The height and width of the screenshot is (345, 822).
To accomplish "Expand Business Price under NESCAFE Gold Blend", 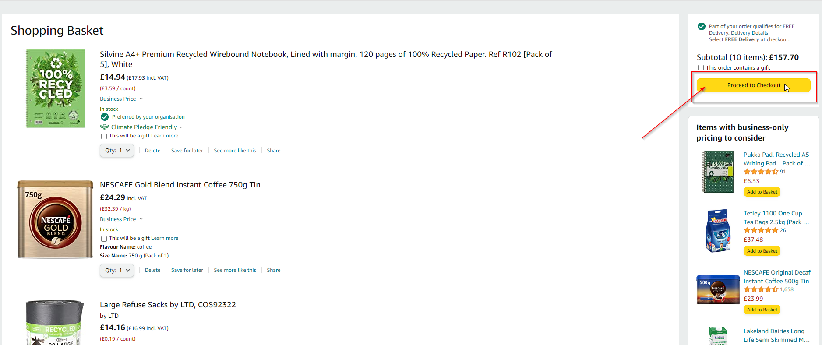I will coord(121,219).
